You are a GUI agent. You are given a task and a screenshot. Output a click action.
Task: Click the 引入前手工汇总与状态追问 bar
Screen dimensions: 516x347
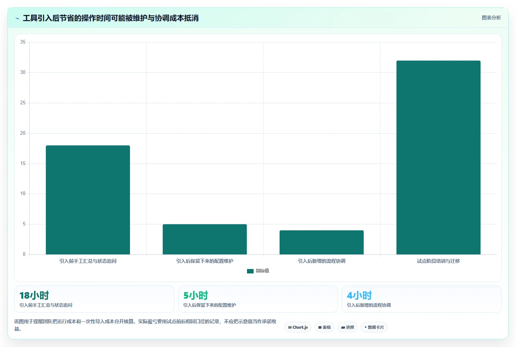[x=88, y=200]
